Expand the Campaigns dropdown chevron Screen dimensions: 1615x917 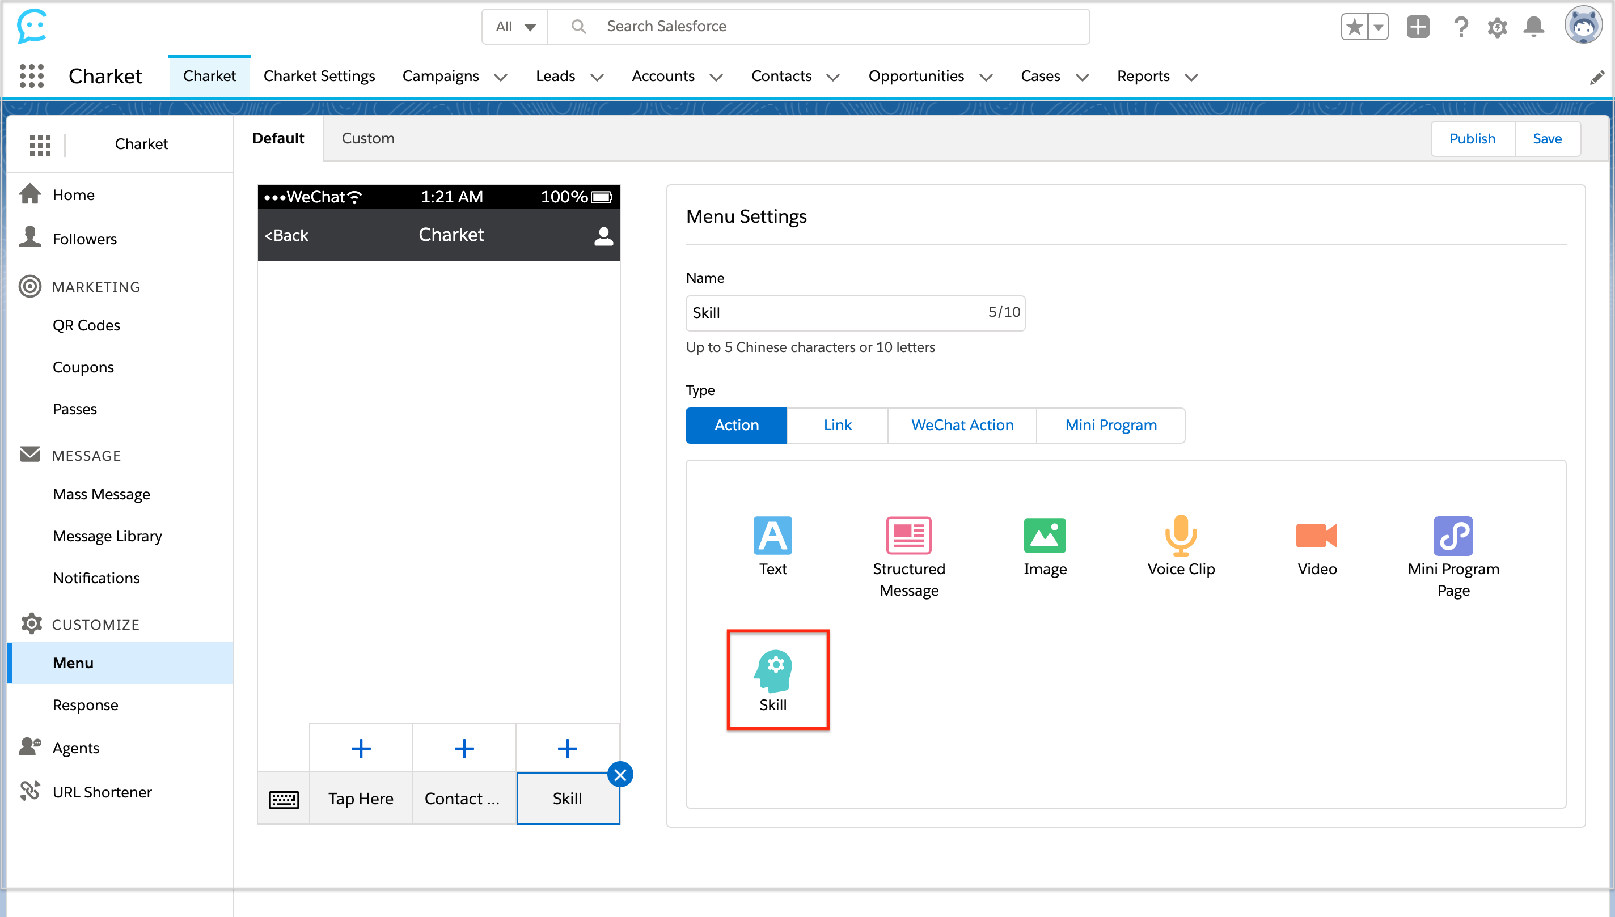point(501,78)
